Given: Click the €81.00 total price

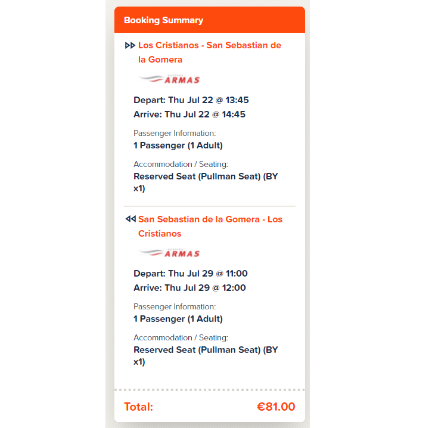Looking at the screenshot, I should tap(276, 407).
